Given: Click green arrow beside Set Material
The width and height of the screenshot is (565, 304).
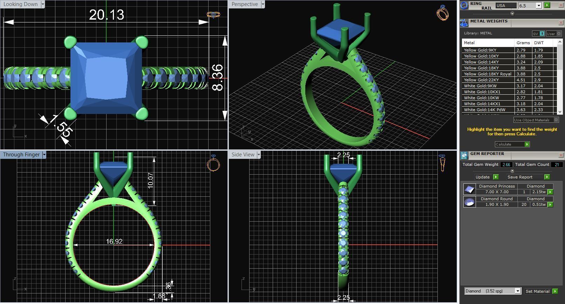Looking at the screenshot, I should point(555,291).
